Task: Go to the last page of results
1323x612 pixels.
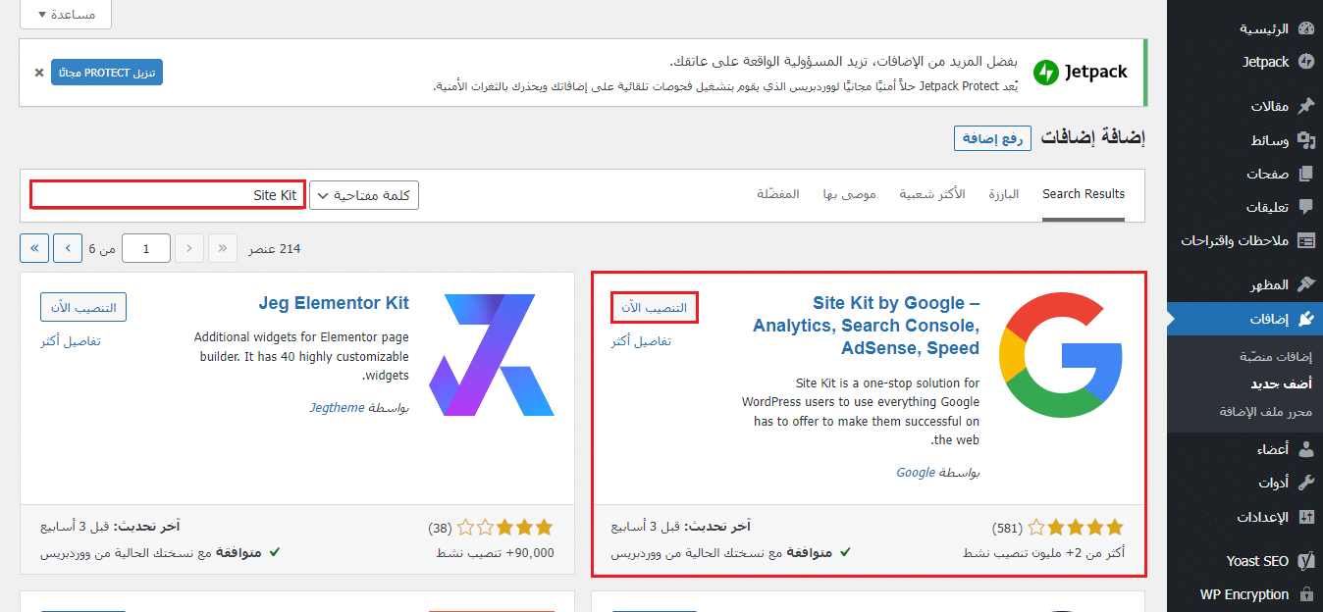Action: point(34,248)
